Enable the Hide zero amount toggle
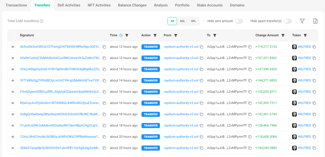Viewport: 325px width, 157px height. [x=239, y=21]
